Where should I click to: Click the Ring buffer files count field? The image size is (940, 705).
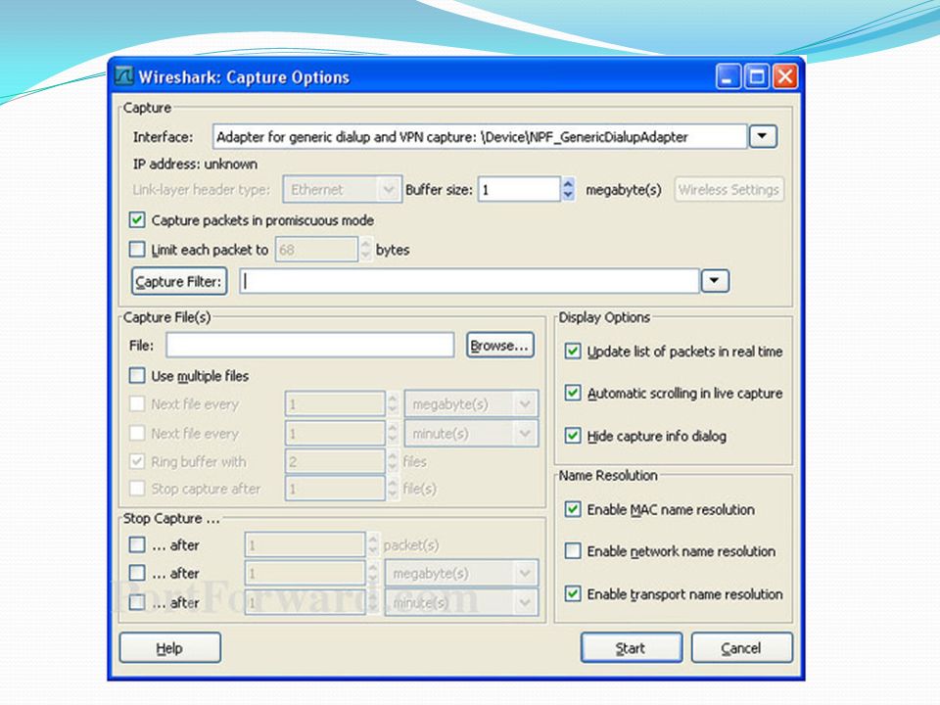click(x=335, y=461)
